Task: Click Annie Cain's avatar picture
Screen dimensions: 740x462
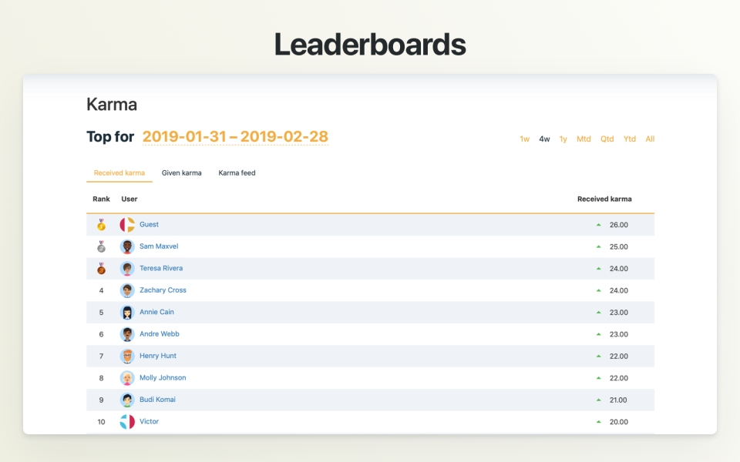Action: point(127,313)
